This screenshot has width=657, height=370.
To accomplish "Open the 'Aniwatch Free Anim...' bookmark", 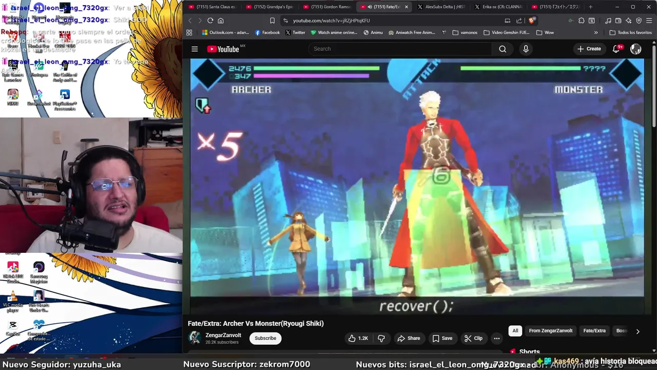I will click(412, 32).
